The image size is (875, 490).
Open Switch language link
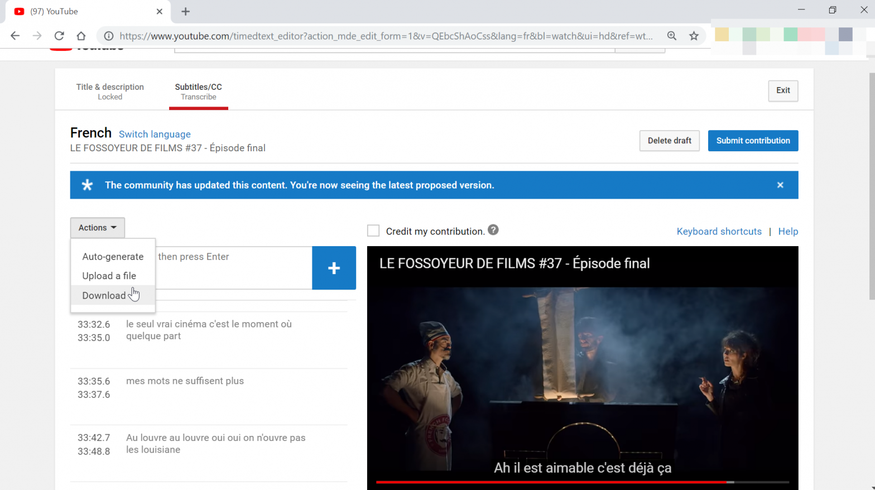click(x=155, y=134)
